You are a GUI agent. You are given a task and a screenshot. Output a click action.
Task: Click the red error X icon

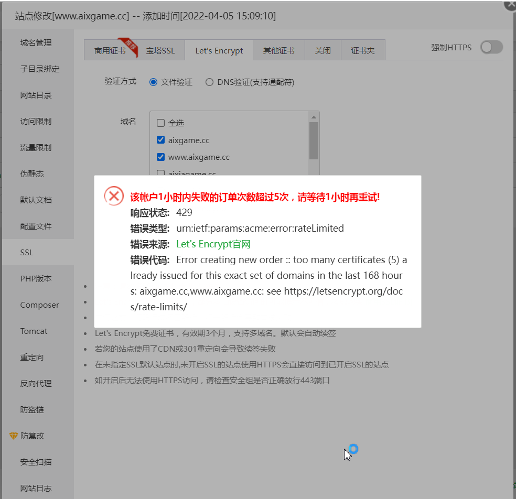[114, 196]
